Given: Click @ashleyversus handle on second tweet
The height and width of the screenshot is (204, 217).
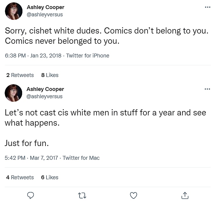Looking at the screenshot, I should point(44,96).
